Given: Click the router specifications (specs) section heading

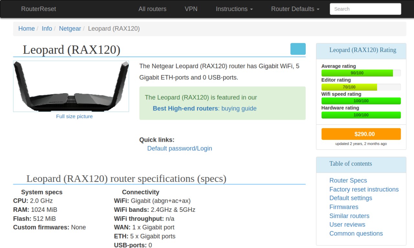Looking at the screenshot, I should (126, 179).
